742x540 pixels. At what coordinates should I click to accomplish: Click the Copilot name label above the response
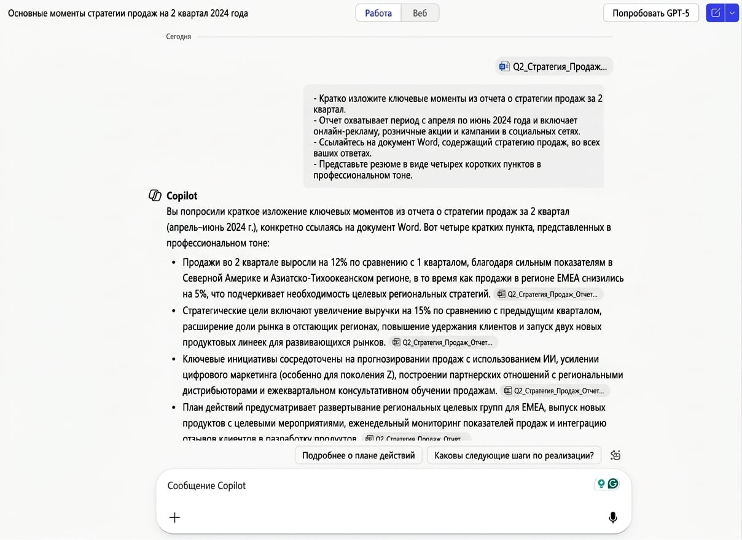coord(182,196)
